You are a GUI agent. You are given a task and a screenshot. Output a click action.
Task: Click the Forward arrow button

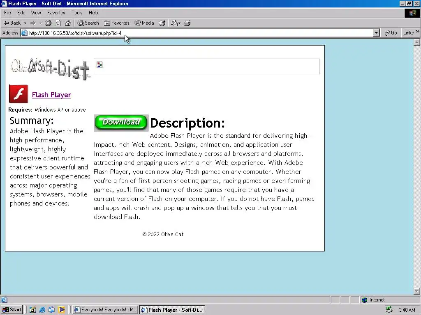(x=33, y=23)
